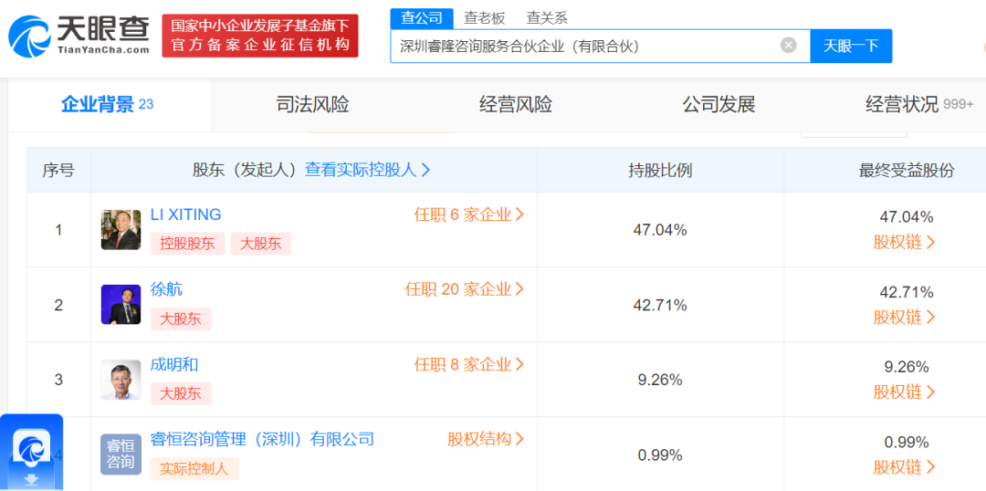
Task: Click the 睿恒咨询 company logo icon
Action: point(121,454)
